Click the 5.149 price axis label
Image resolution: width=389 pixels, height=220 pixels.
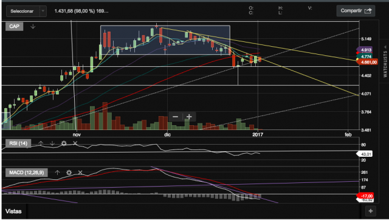click(x=367, y=39)
